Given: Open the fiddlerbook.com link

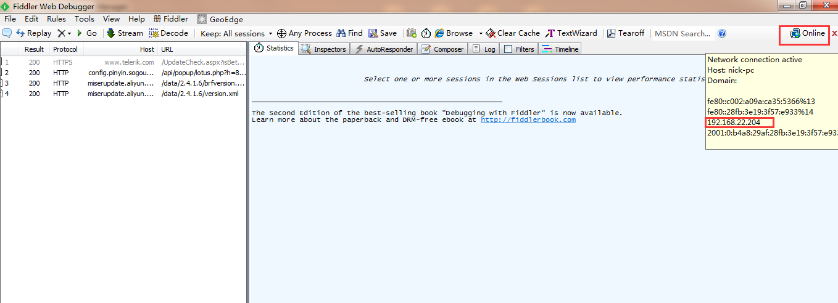Looking at the screenshot, I should point(528,119).
